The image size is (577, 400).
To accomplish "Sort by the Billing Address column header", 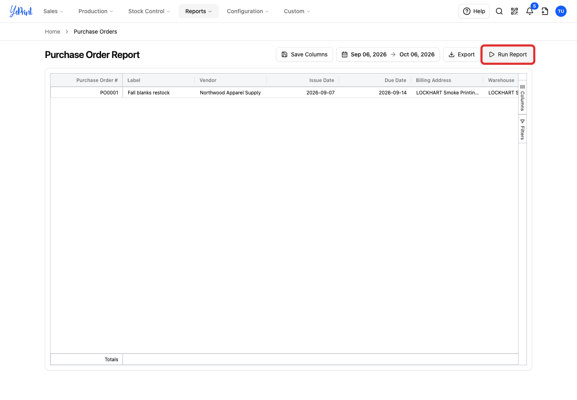I will 447,80.
